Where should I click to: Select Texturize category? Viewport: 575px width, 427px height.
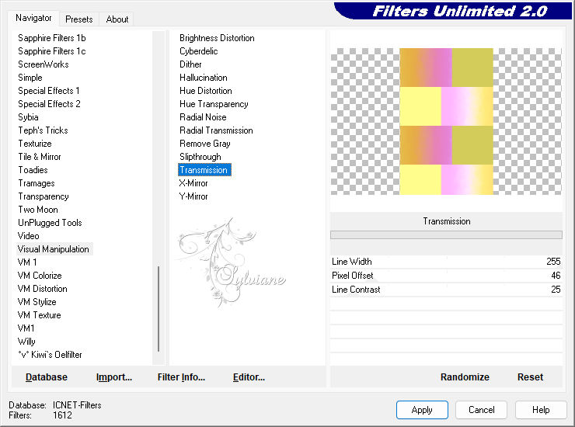pos(35,144)
